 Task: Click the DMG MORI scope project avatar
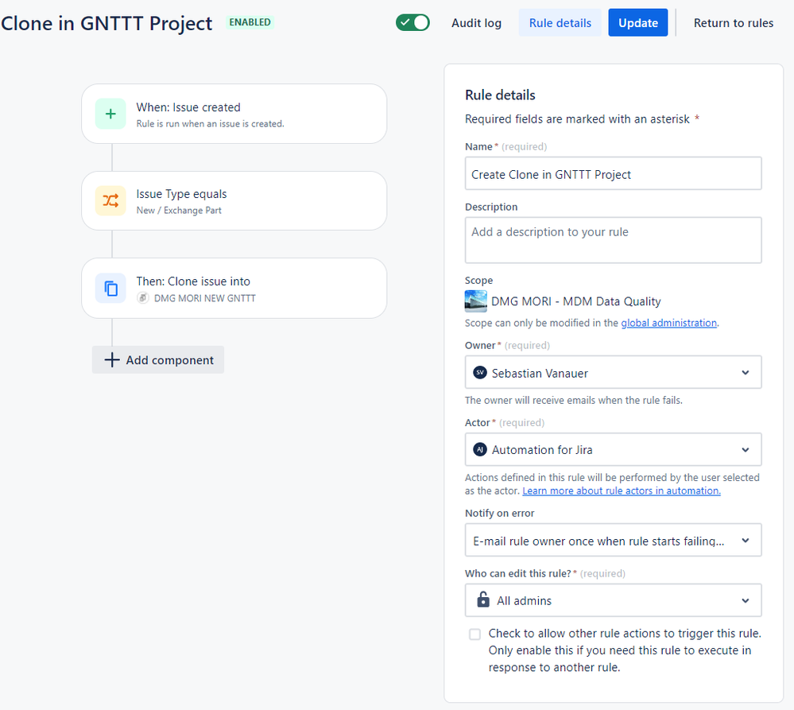[x=475, y=301]
